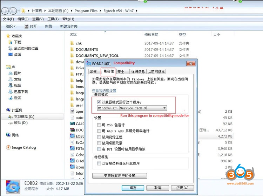
Task: Click the 更改所有用户的设置 button
Action: tap(120, 176)
